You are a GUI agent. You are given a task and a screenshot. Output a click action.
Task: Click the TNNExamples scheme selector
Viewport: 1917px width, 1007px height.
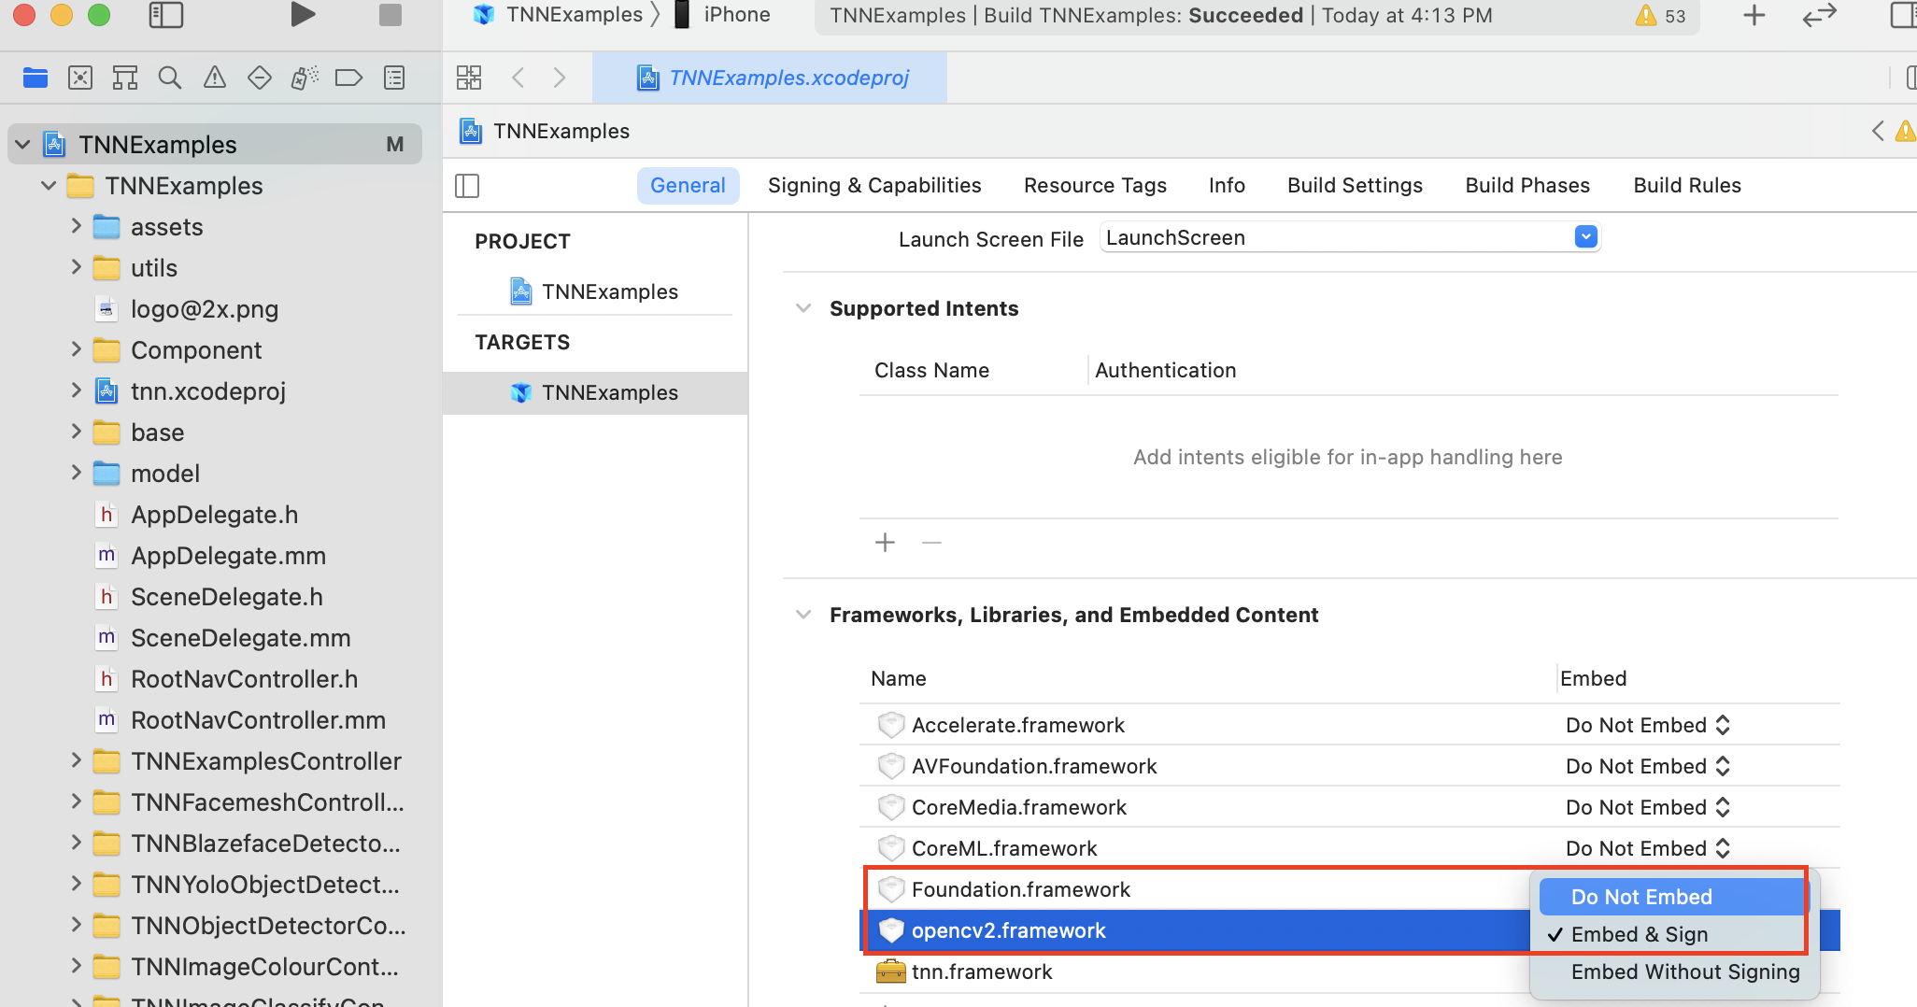[x=560, y=15]
